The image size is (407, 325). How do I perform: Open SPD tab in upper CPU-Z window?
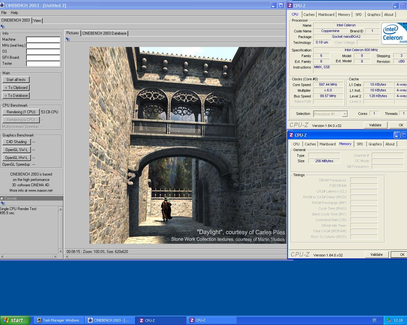click(x=359, y=15)
